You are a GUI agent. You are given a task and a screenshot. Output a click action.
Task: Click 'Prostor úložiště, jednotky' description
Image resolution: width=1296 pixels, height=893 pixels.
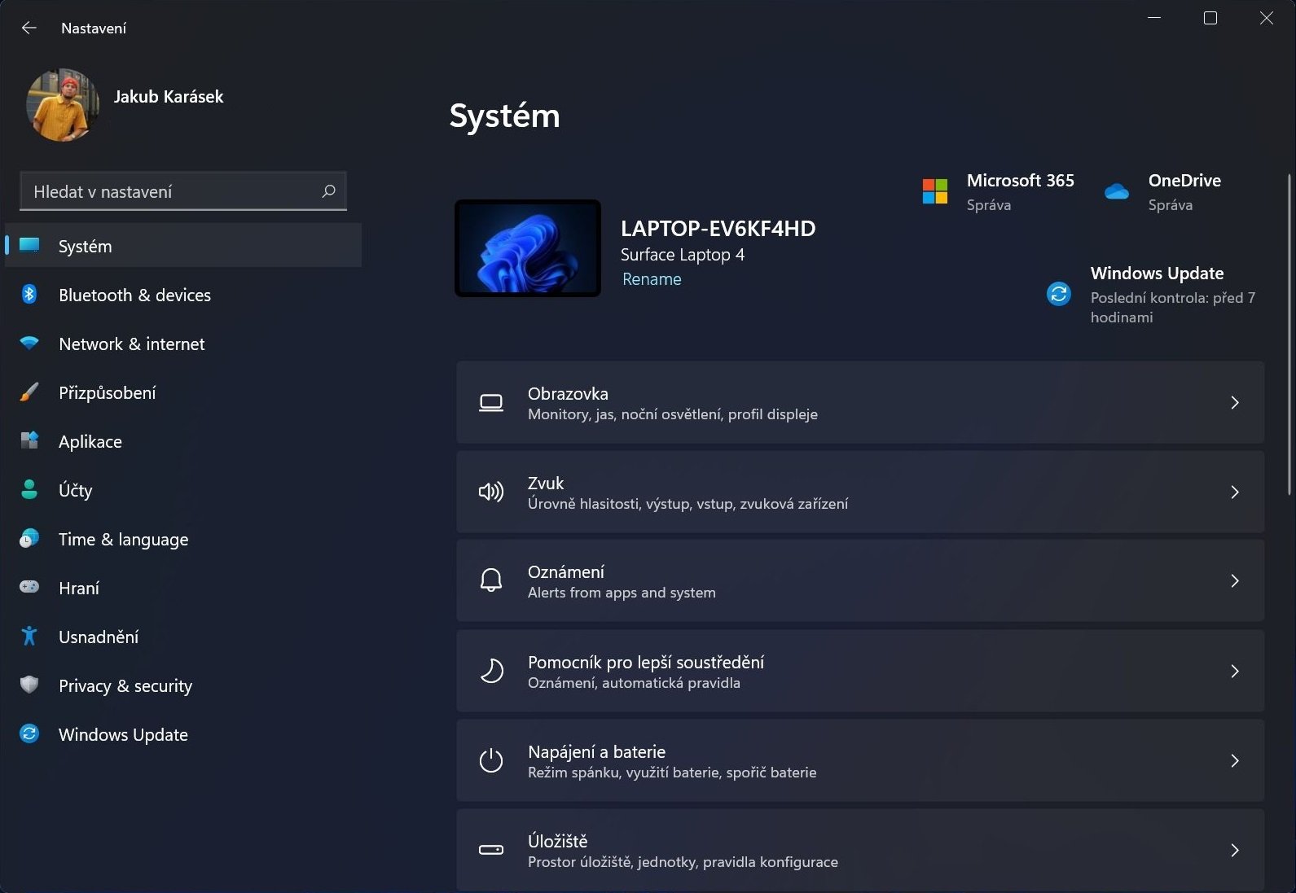click(683, 862)
